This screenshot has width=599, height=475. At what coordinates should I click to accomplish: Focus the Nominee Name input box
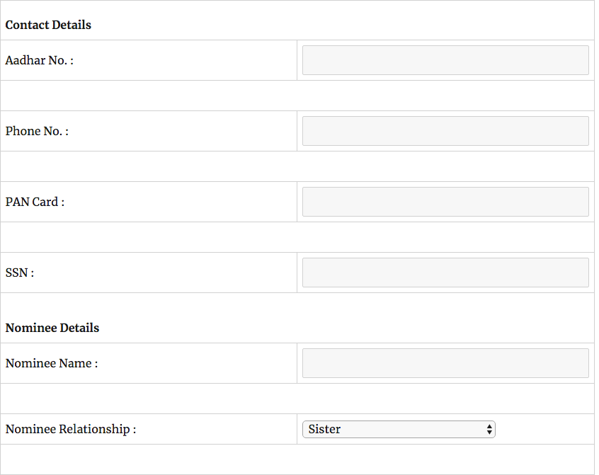[x=445, y=363]
